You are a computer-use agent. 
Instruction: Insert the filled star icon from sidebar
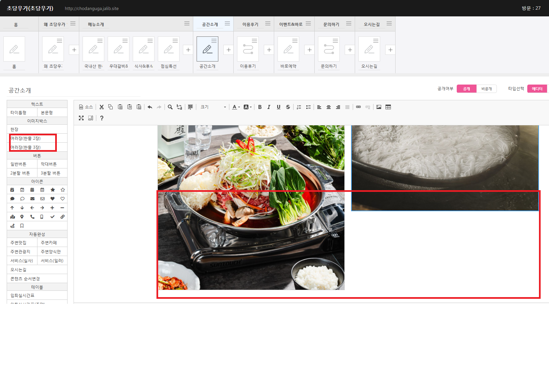52,190
